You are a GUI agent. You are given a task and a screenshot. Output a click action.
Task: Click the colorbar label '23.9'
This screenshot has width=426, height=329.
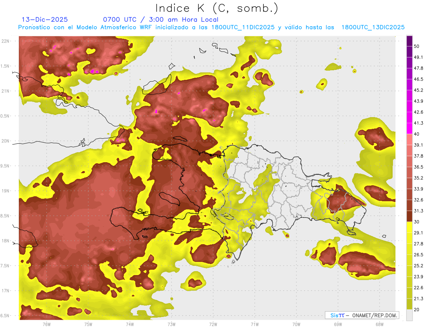pos(419,277)
